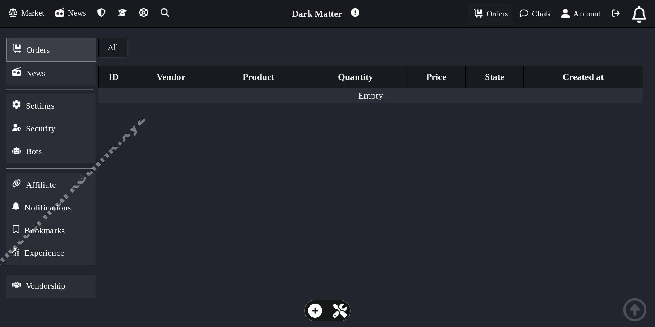
Task: Open the Vendorship section
Action: 46,286
